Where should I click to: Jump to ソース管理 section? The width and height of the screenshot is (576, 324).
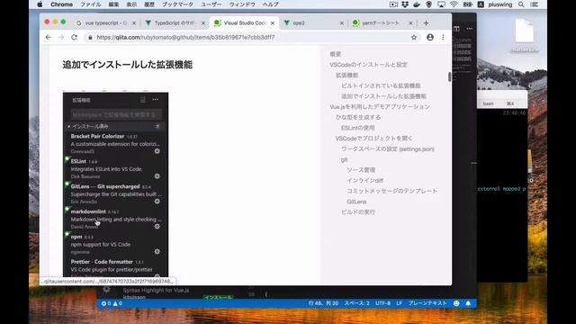[x=361, y=170]
